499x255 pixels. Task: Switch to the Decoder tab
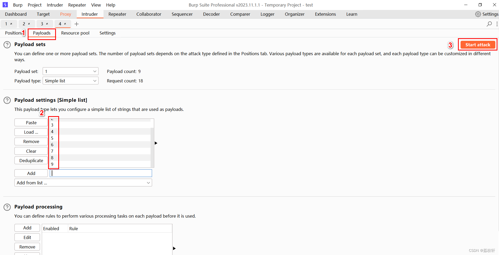tap(211, 14)
